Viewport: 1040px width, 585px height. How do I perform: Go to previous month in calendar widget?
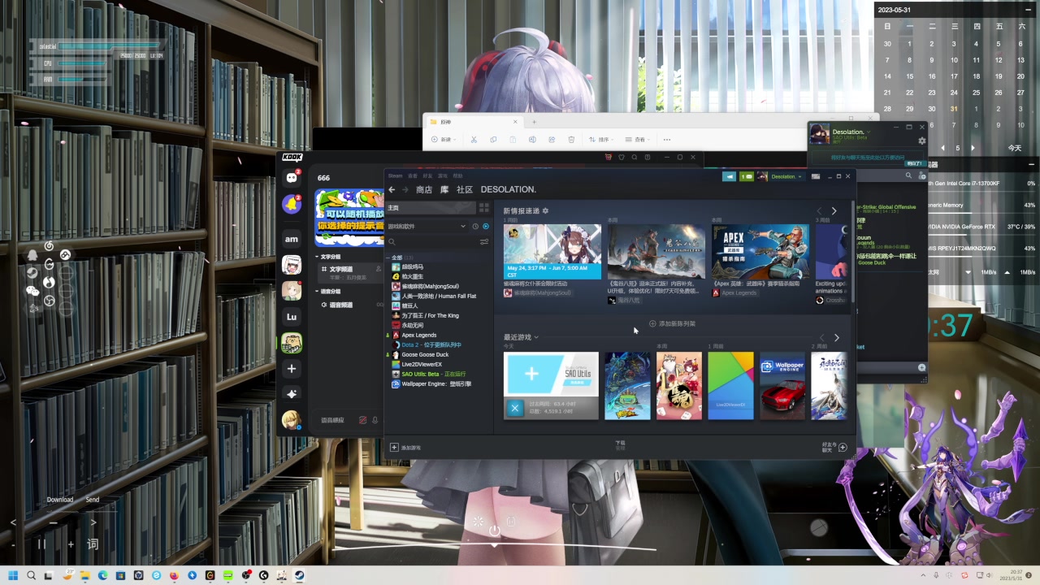[x=942, y=148]
